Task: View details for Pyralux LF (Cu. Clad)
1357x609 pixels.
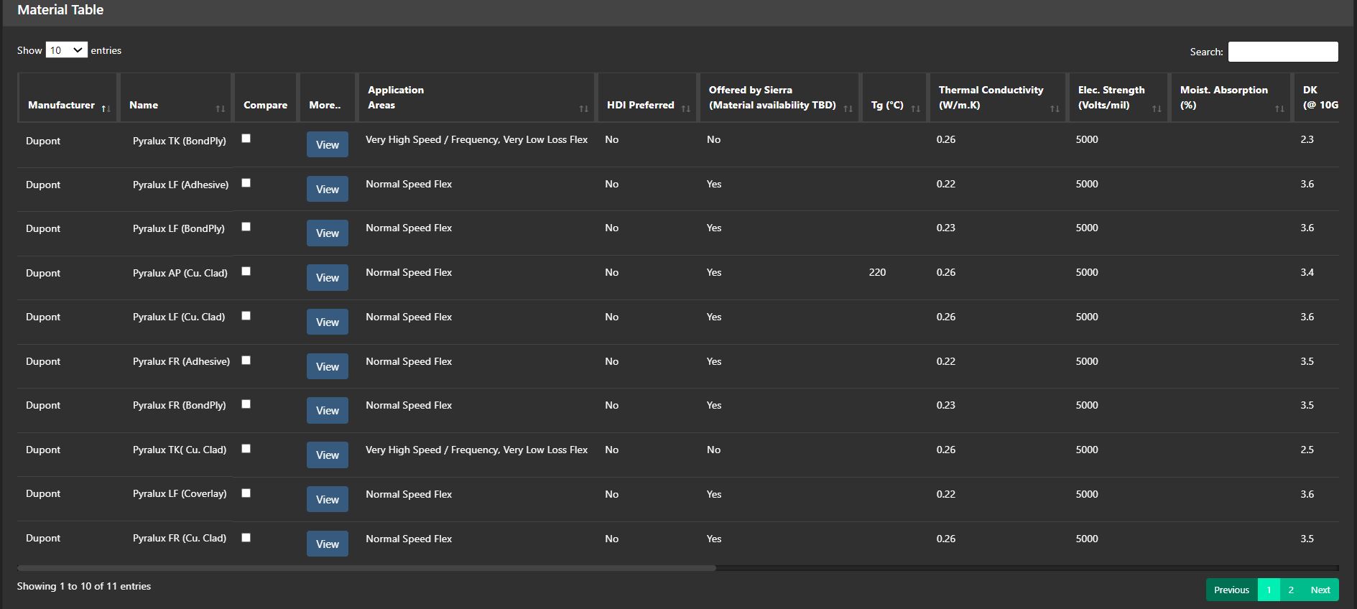Action: tap(328, 322)
